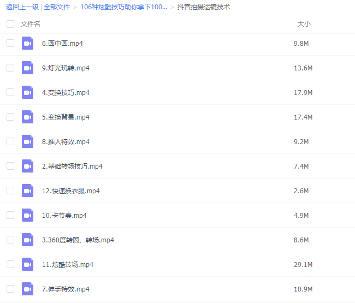The width and height of the screenshot is (355, 303).
Task: Click the video icon for 7.伸手特效.mp4
Action: point(27,289)
